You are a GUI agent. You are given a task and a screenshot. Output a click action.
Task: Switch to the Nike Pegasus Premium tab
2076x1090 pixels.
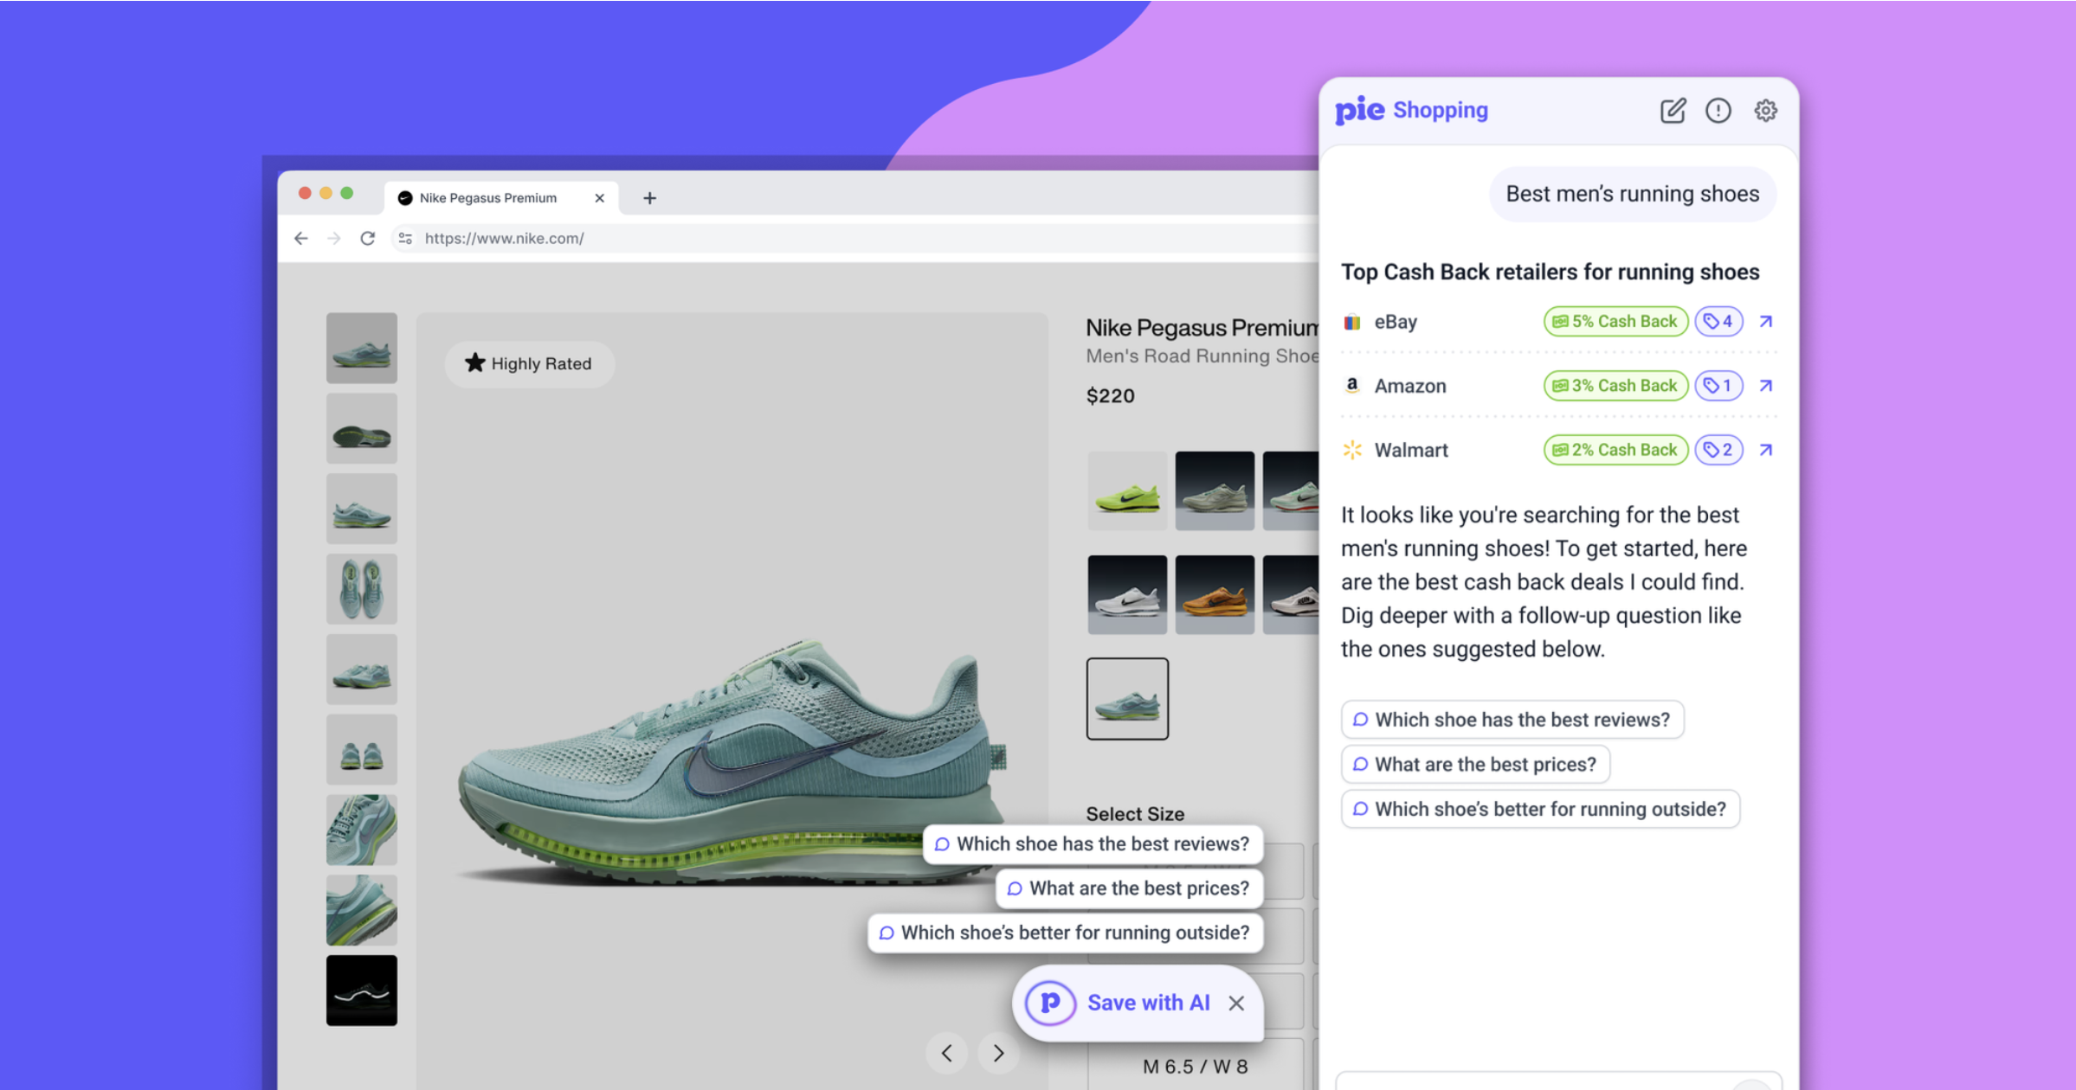[488, 198]
